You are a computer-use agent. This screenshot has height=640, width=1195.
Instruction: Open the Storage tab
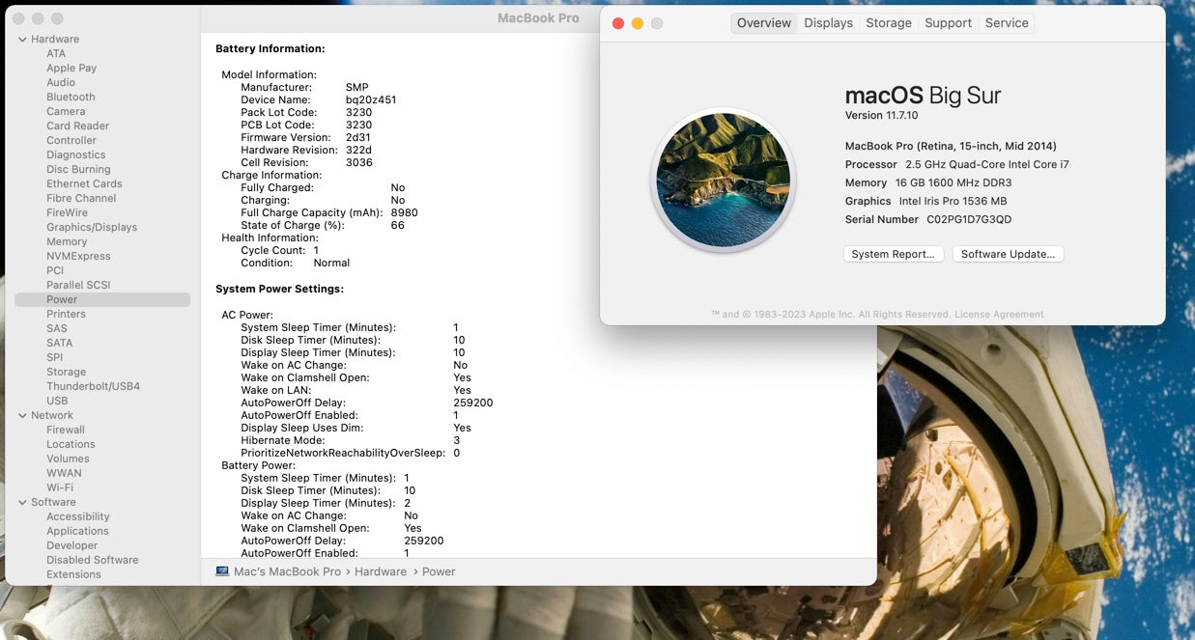click(888, 23)
